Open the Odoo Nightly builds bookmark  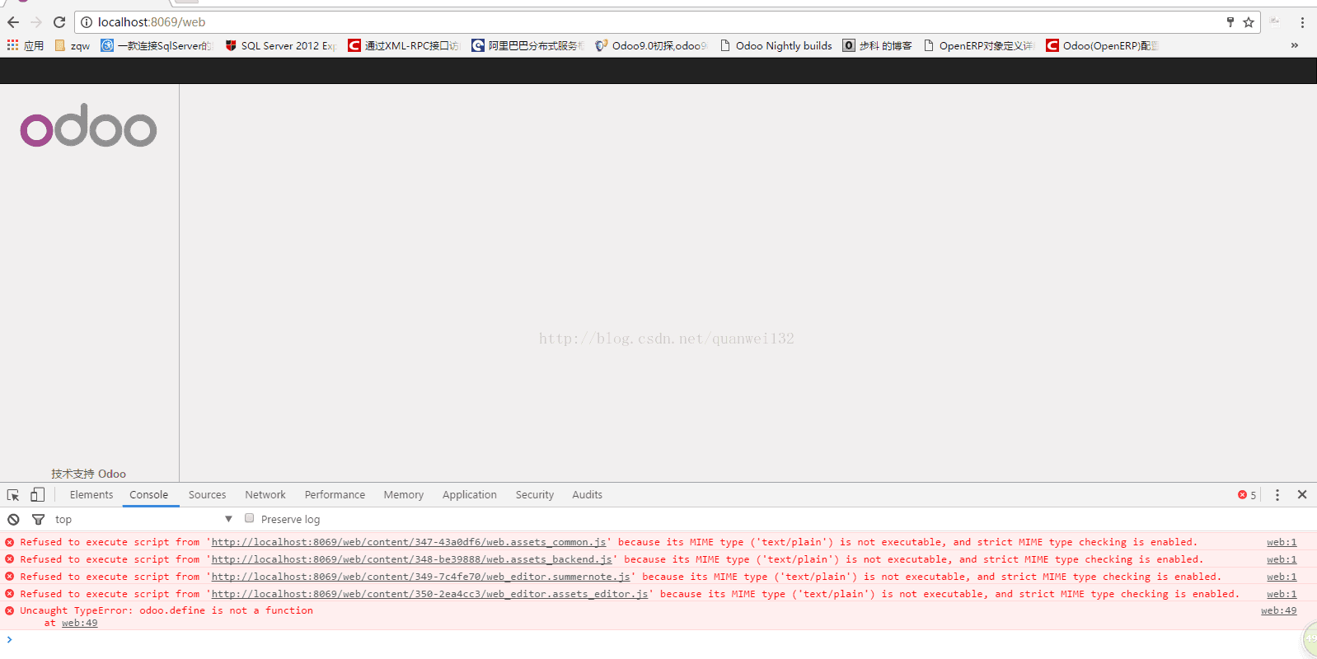click(776, 45)
